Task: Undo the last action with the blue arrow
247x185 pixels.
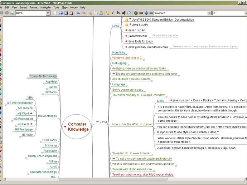Action: tap(78, 13)
